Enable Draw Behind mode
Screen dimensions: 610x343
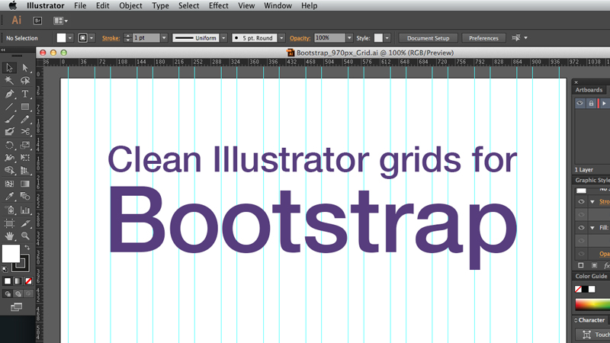click(x=18, y=294)
